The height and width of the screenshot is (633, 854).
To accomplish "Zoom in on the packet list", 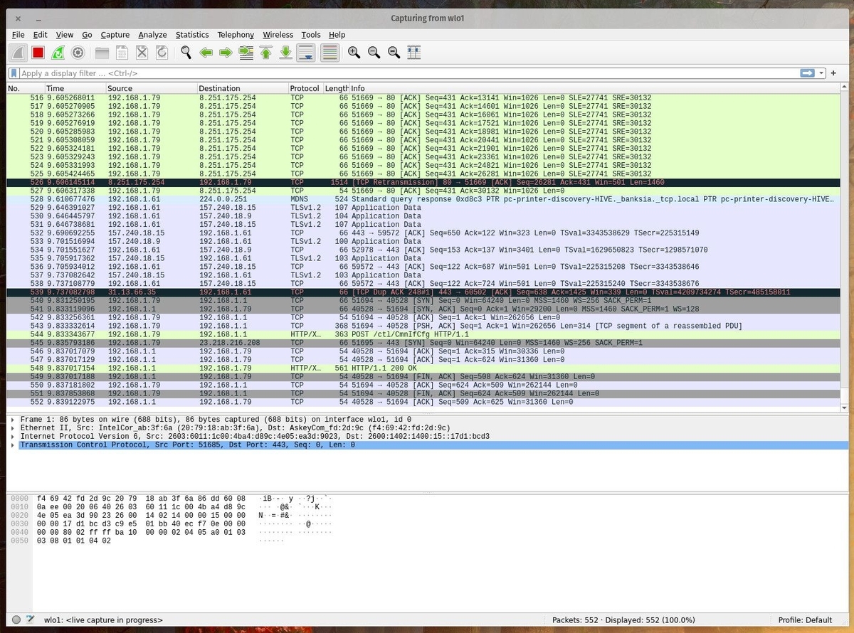I will pos(354,52).
